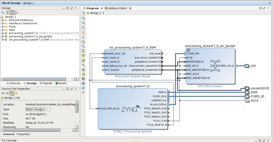Click the back arrow in Source File Properties
Image resolution: width=273 pixels, height=142 pixels.
pos(3,93)
